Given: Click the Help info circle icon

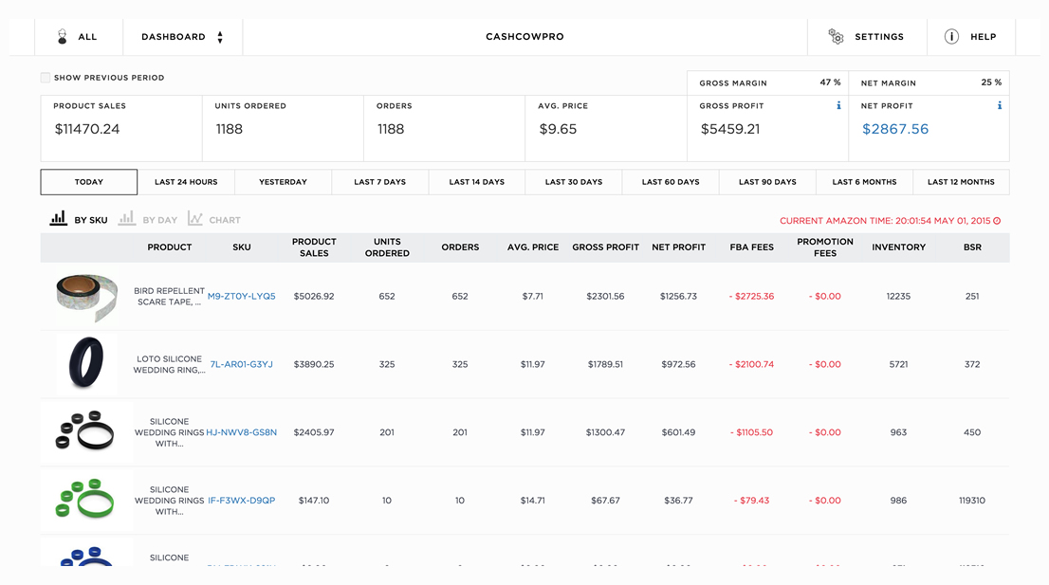Looking at the screenshot, I should (x=951, y=37).
